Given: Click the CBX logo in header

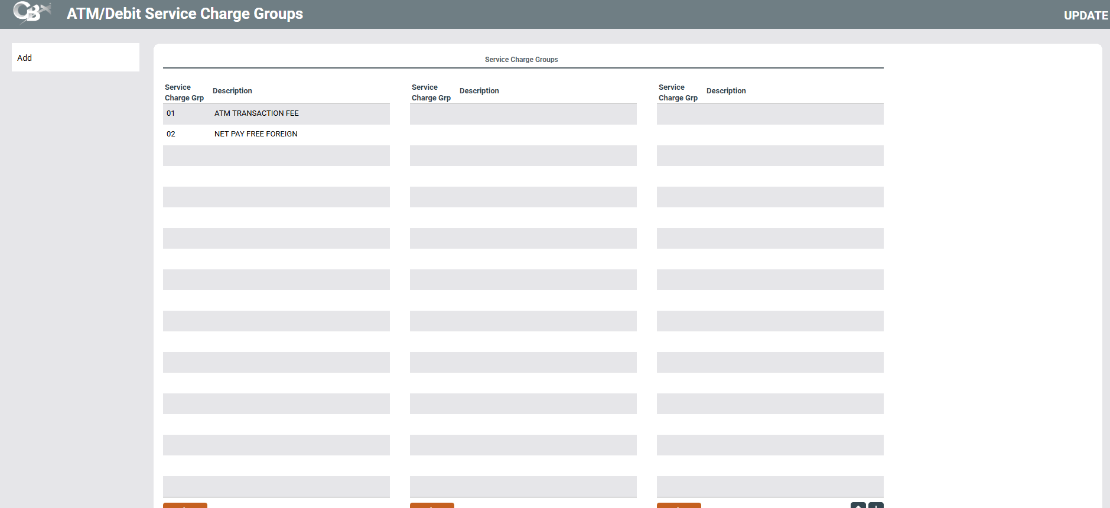Looking at the screenshot, I should [31, 12].
